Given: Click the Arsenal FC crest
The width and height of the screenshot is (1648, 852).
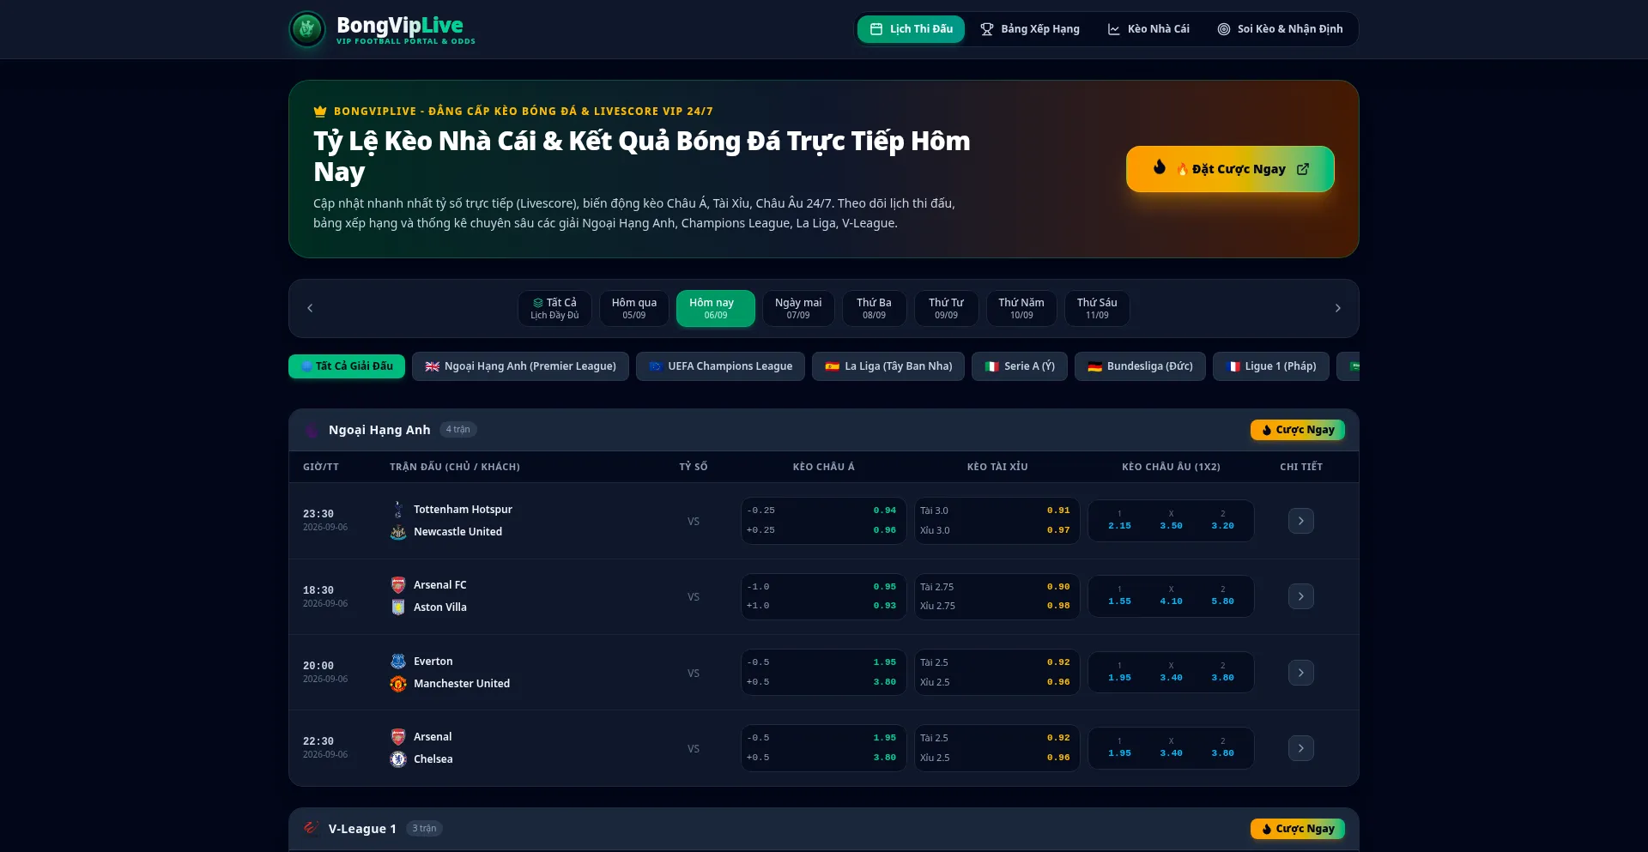Looking at the screenshot, I should click(x=398, y=585).
